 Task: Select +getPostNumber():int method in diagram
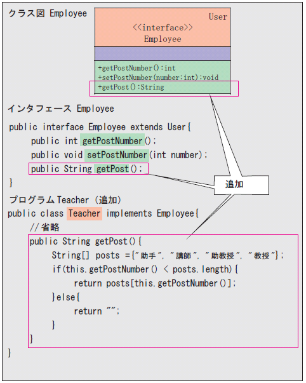136,68
